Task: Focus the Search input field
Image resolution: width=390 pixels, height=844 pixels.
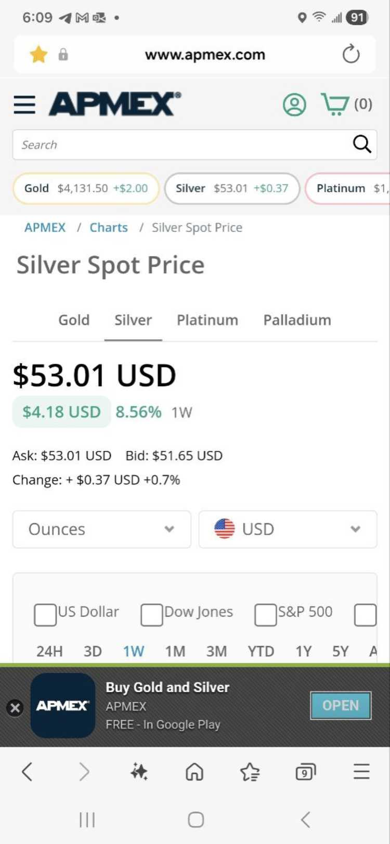Action: click(x=182, y=144)
